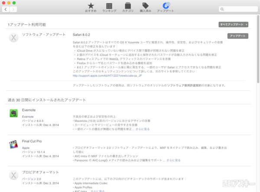This screenshot has height=192, width=260.
Task: Click the magnifier icon in search field
Action: pos(222,9)
